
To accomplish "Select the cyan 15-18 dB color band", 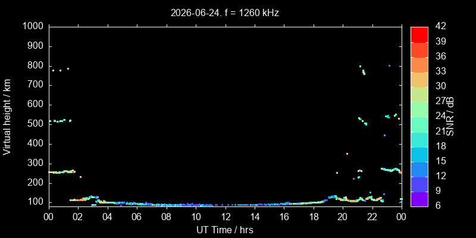I will tap(419, 155).
